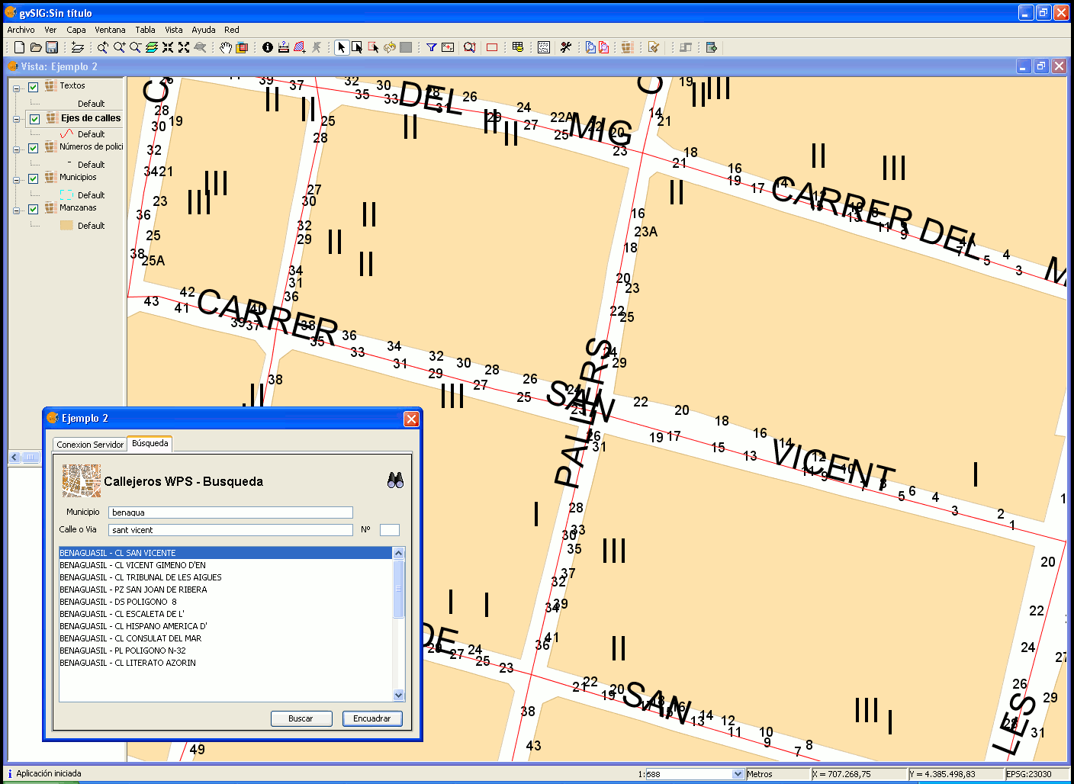1074x784 pixels.
Task: Select result BENAGUASIL - CL SAN VICENTE
Action: pos(226,553)
